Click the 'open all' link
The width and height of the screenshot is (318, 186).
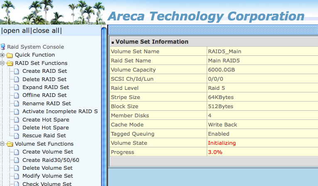tap(16, 31)
